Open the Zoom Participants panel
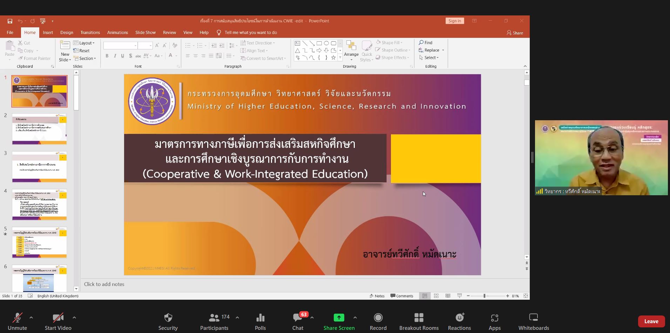Viewport: 670px width, 333px height. (x=214, y=322)
